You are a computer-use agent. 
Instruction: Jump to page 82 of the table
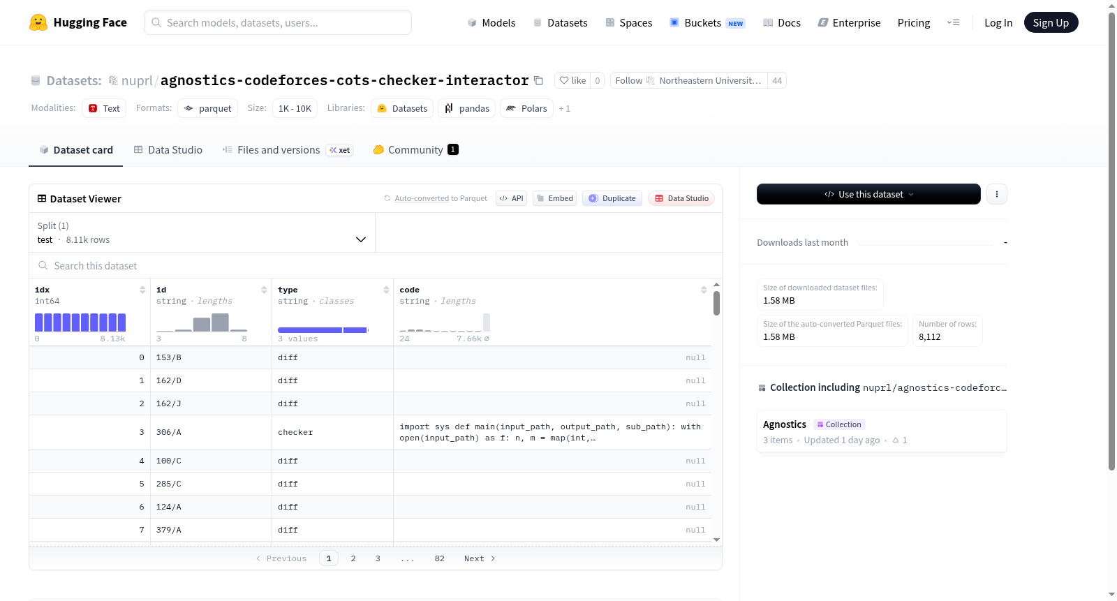tap(440, 558)
